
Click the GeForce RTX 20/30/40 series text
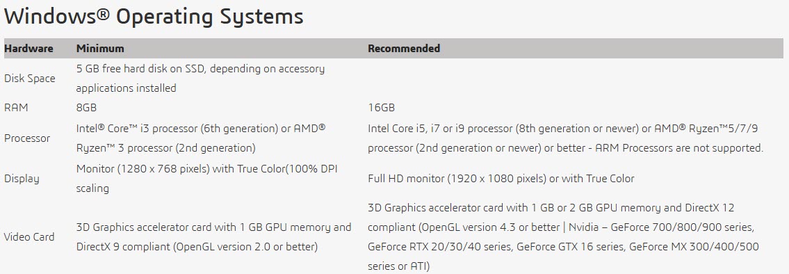(x=439, y=247)
